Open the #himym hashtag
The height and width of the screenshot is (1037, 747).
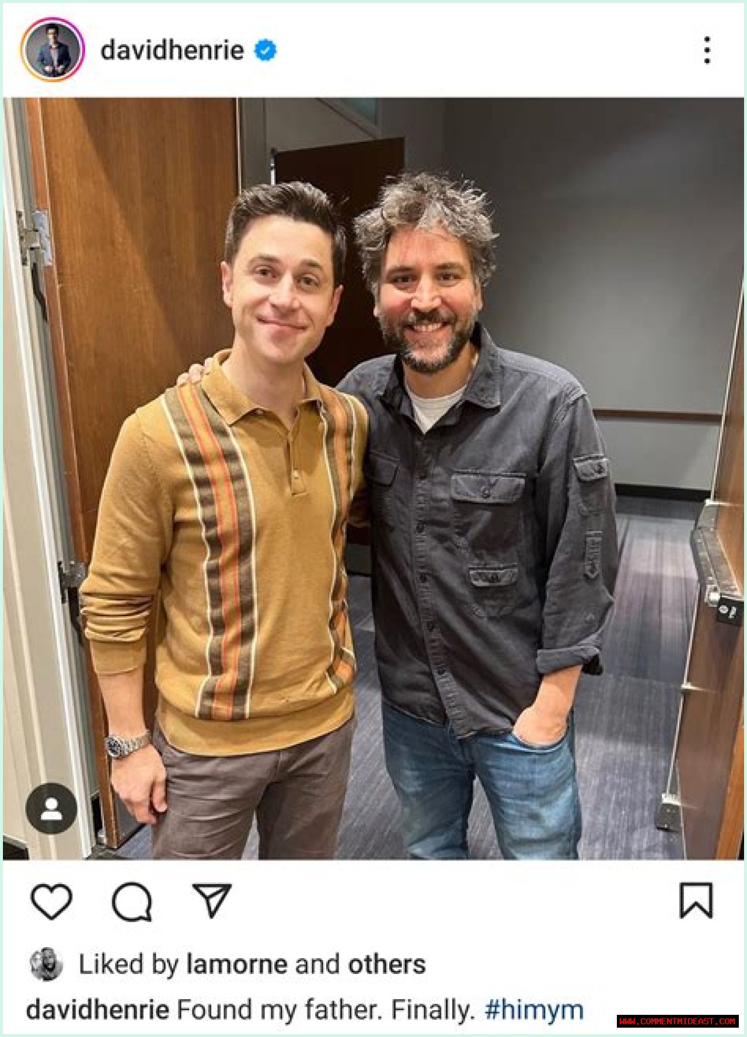click(534, 1010)
